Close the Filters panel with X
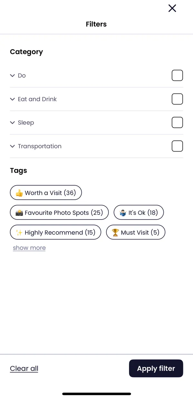193x399 pixels. click(x=172, y=8)
